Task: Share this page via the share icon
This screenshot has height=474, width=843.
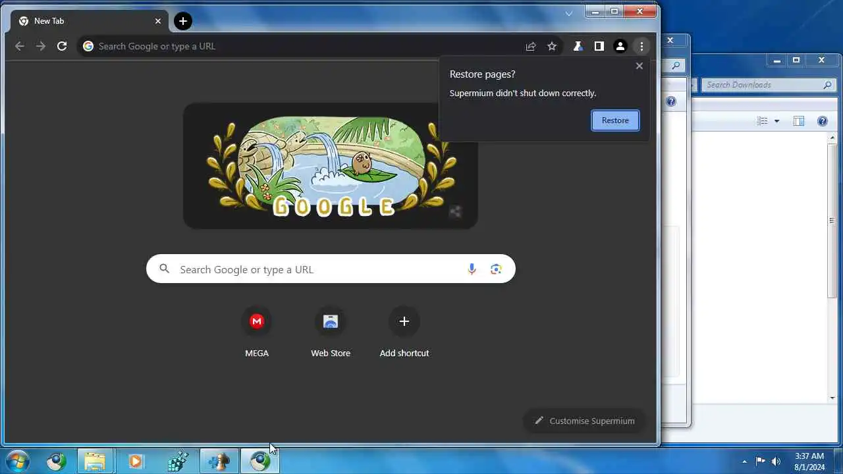Action: 531,46
